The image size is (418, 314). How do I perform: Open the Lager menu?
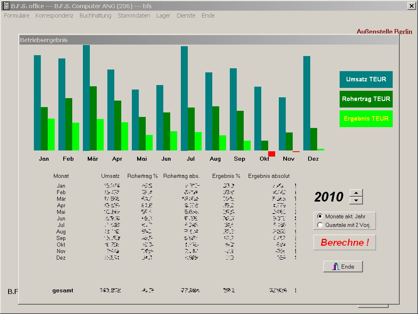163,16
